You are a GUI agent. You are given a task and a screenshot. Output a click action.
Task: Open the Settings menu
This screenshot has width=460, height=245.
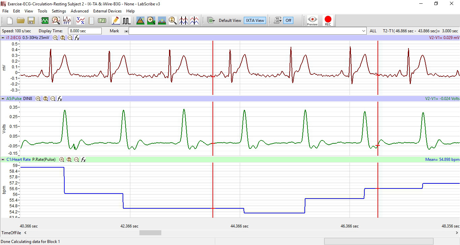[x=59, y=11]
